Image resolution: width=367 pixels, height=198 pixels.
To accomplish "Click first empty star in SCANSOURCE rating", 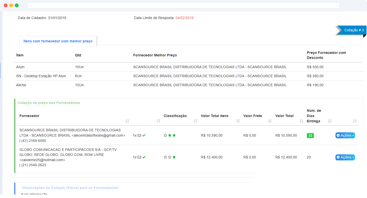I will tap(165, 135).
